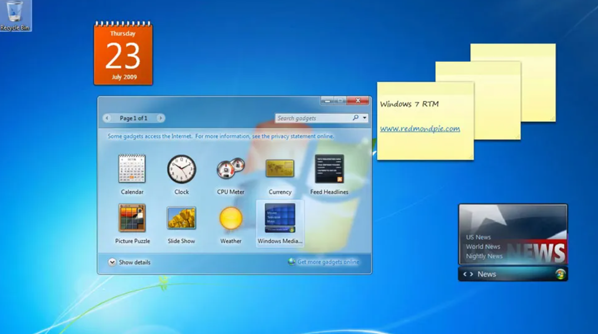Viewport: 598px width, 334px height.
Task: Click inside the Search gadgets field
Action: coord(313,118)
